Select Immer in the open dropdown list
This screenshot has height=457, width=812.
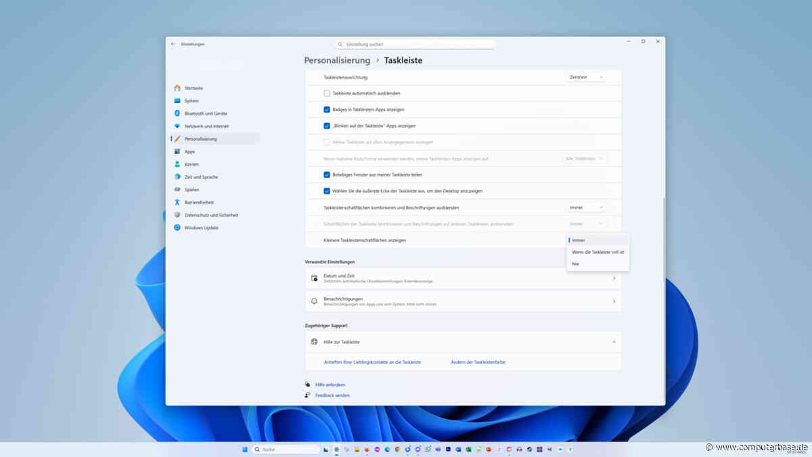pos(598,240)
